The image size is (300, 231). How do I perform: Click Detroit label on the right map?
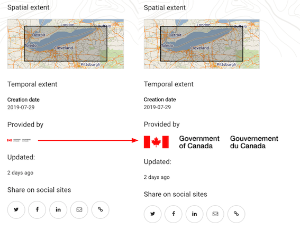pyautogui.click(x=175, y=35)
